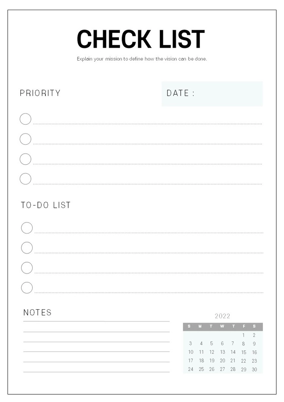Screen dimensions: 284x402
Task: Mark the third PRIORITY circle
Action: click(25, 159)
